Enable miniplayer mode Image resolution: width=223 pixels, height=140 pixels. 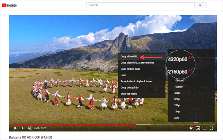(198, 128)
